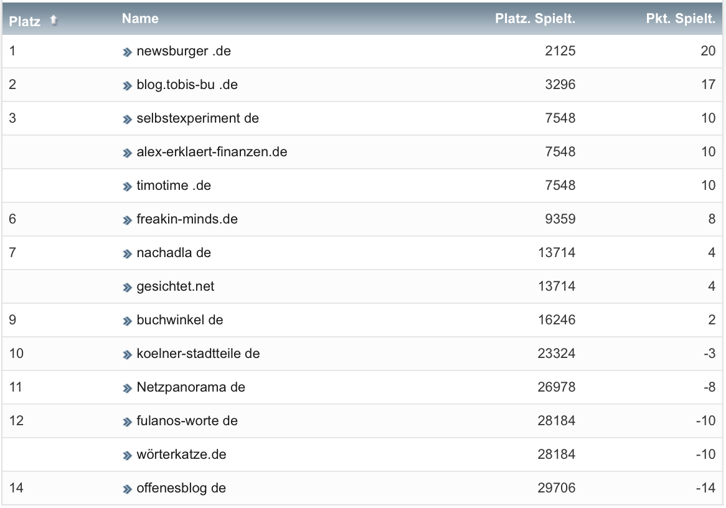The width and height of the screenshot is (726, 508).
Task: Open the freakin-minds.de link
Action: click(x=187, y=219)
